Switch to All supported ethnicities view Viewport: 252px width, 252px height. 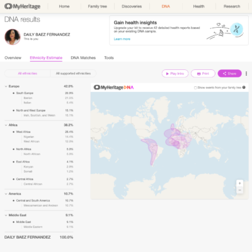click(x=73, y=73)
